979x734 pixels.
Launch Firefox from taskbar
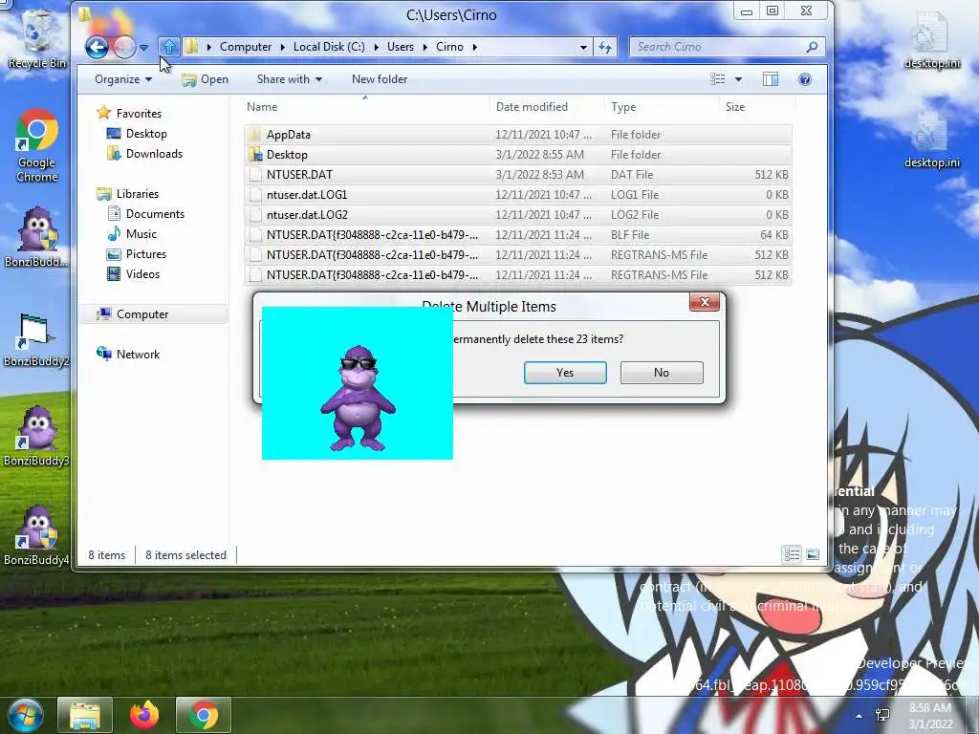[144, 715]
